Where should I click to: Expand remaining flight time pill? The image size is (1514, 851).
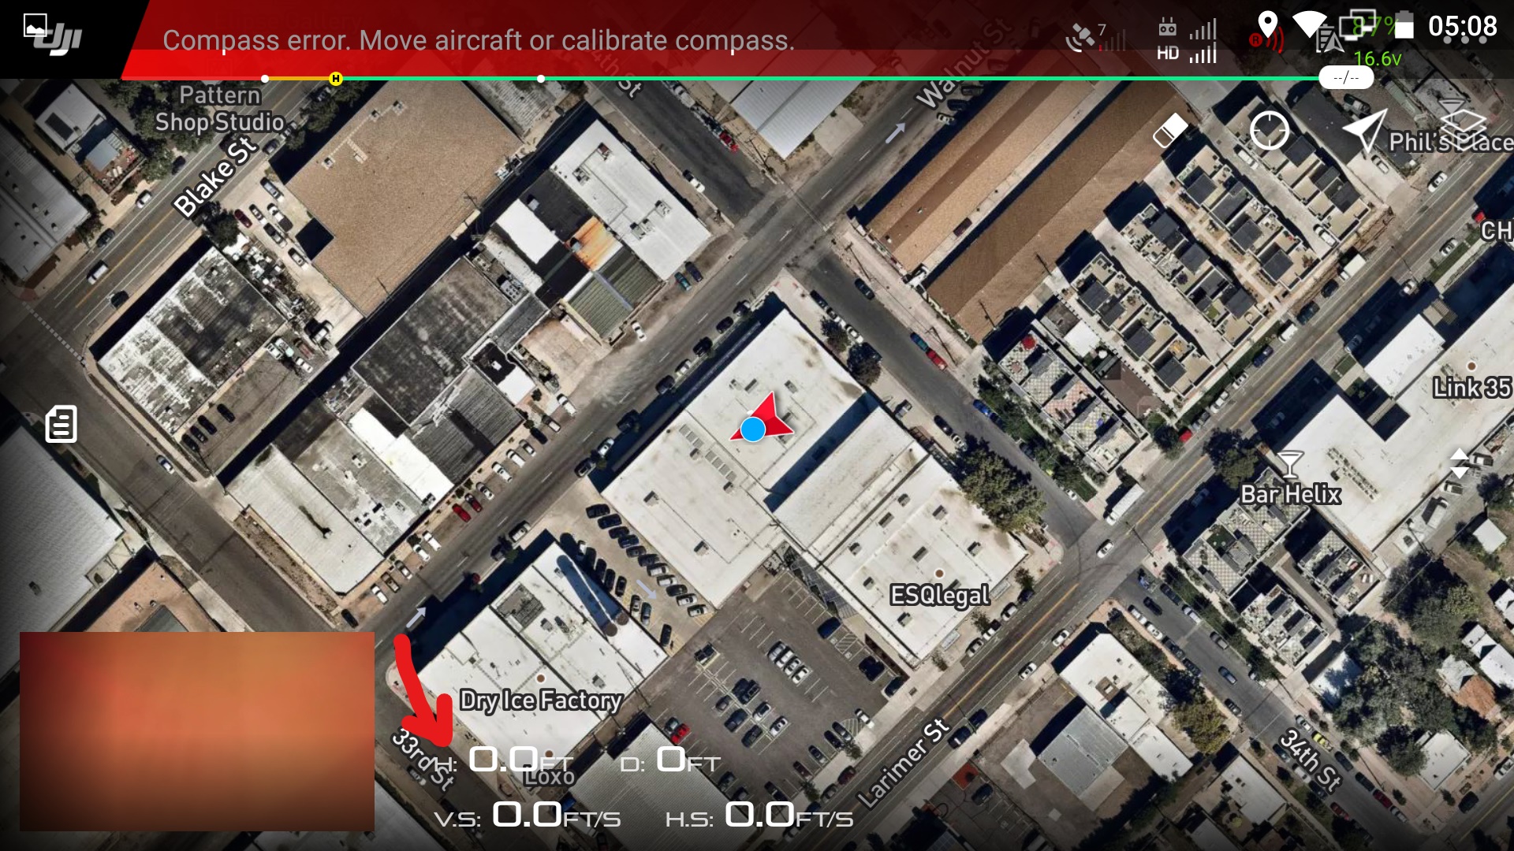pyautogui.click(x=1345, y=77)
